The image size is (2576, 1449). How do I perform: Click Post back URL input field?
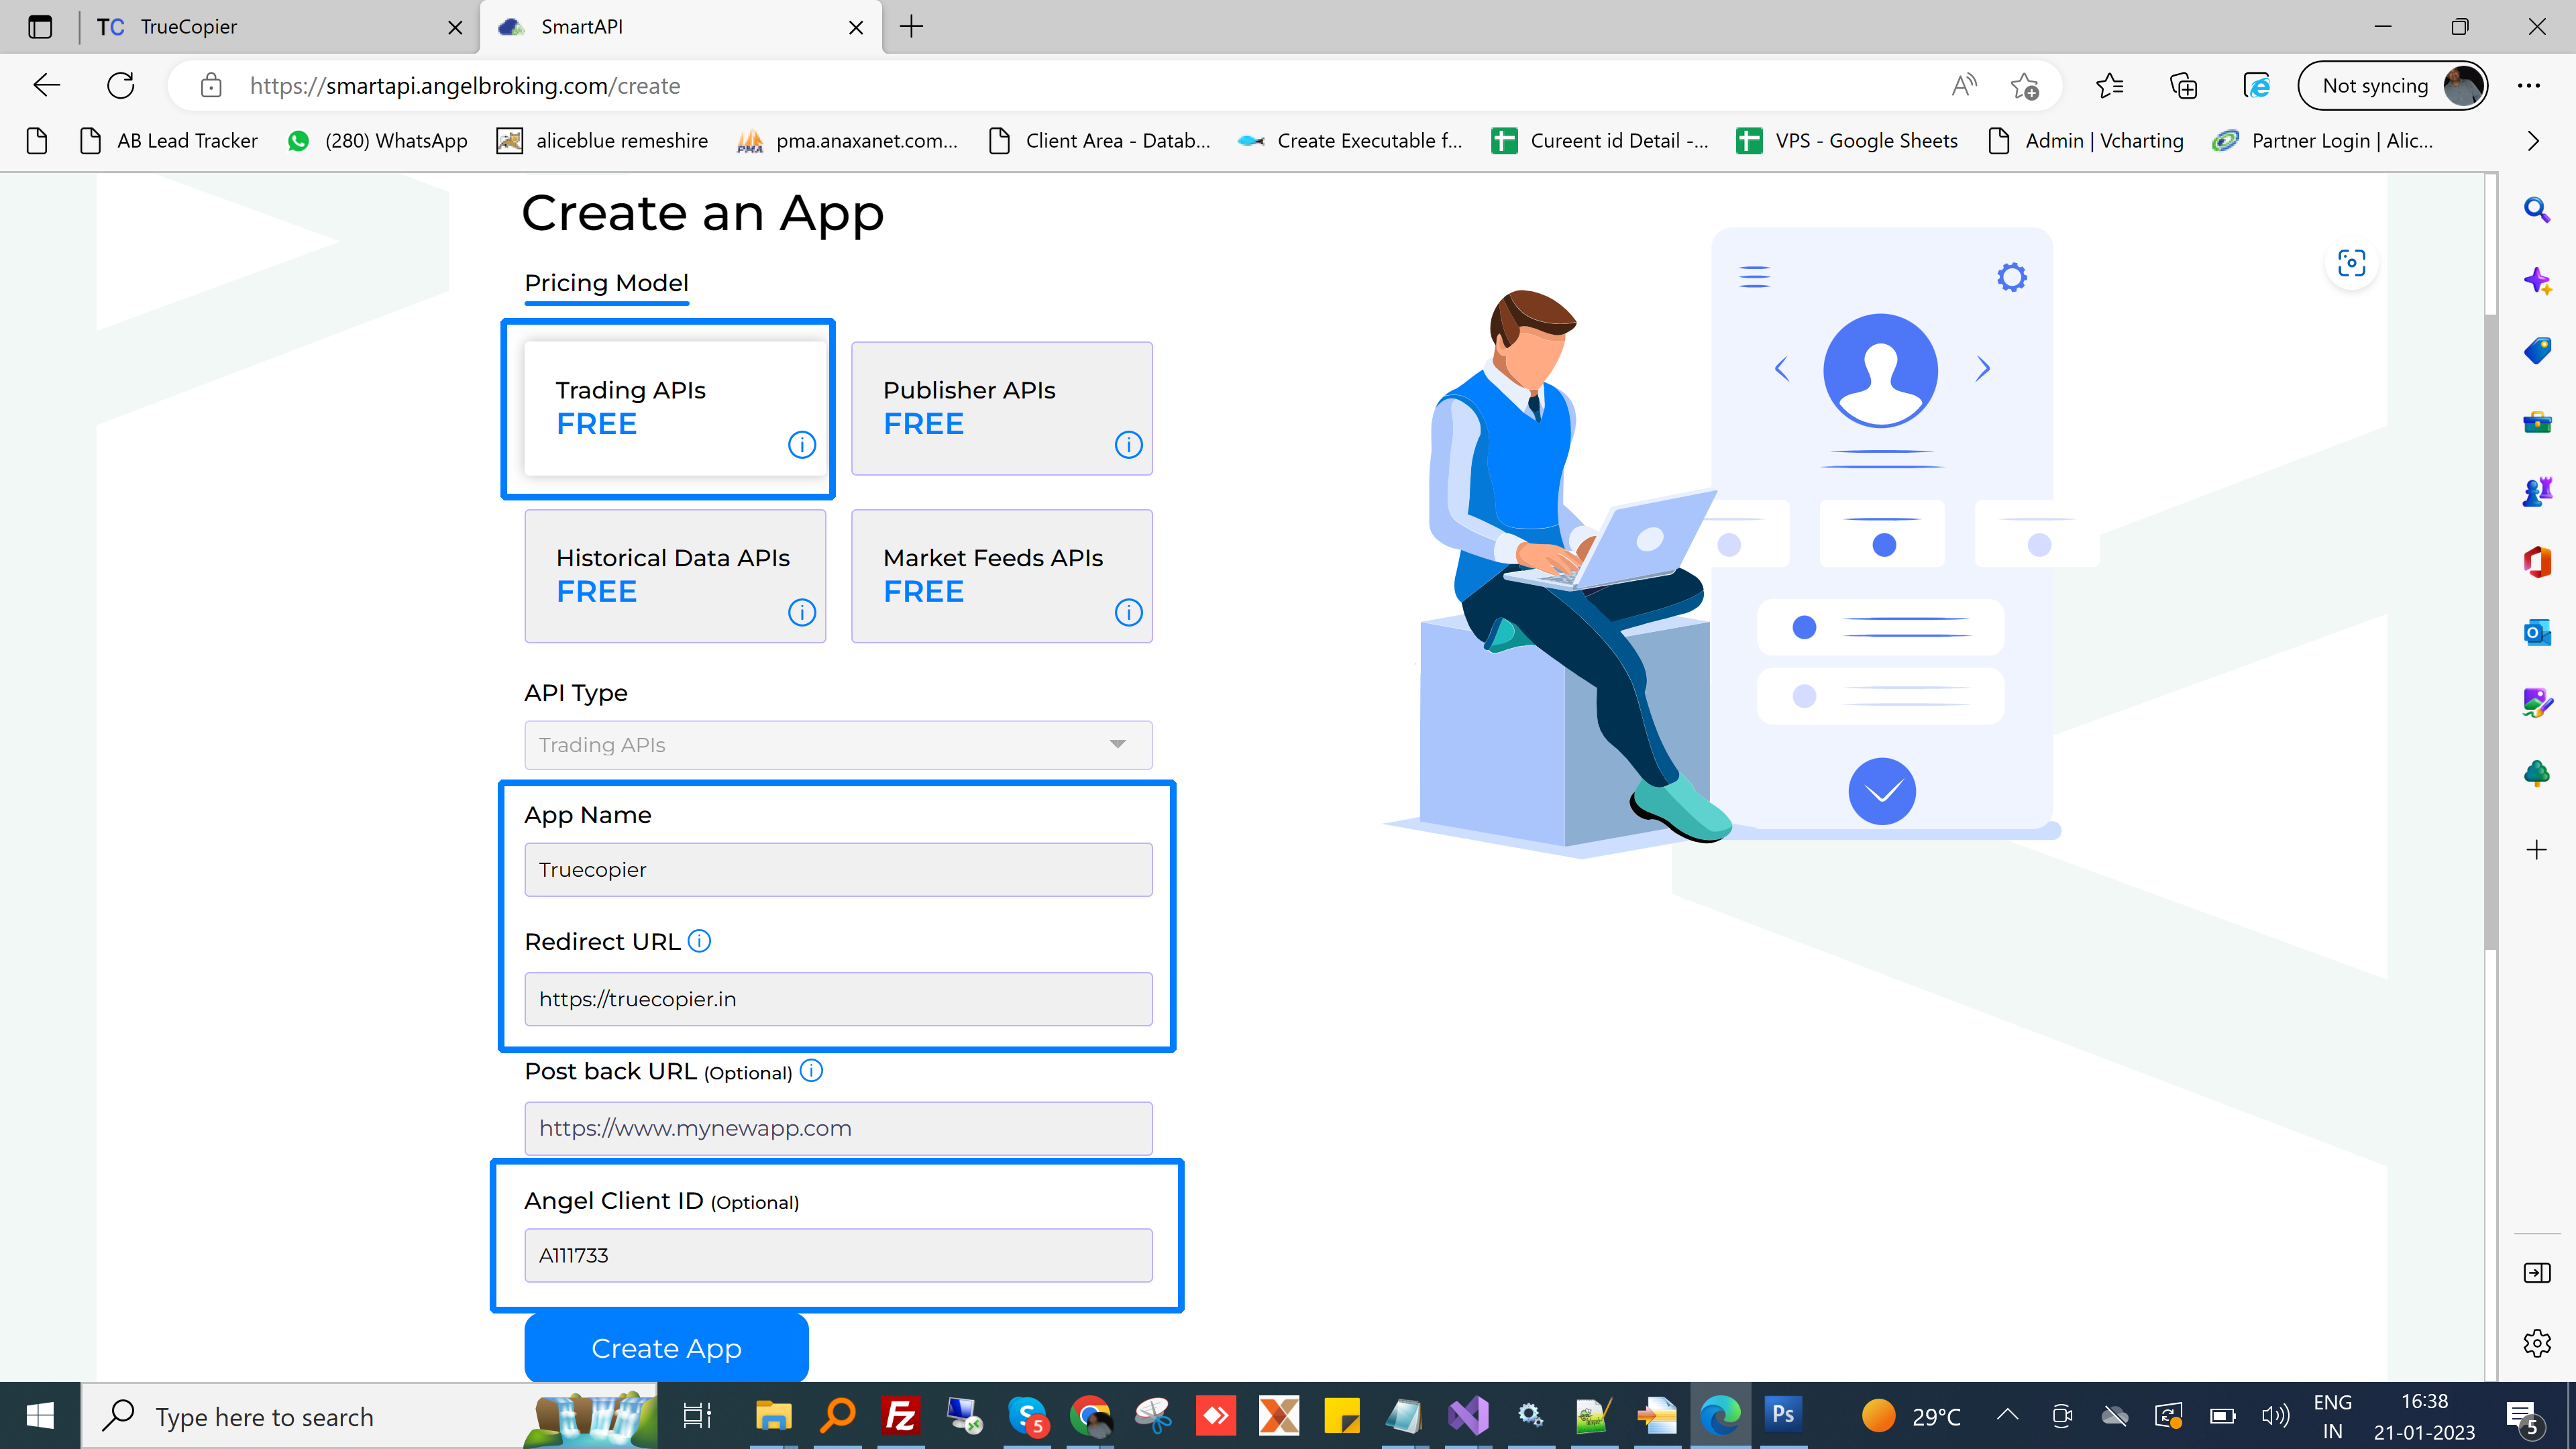point(838,1128)
